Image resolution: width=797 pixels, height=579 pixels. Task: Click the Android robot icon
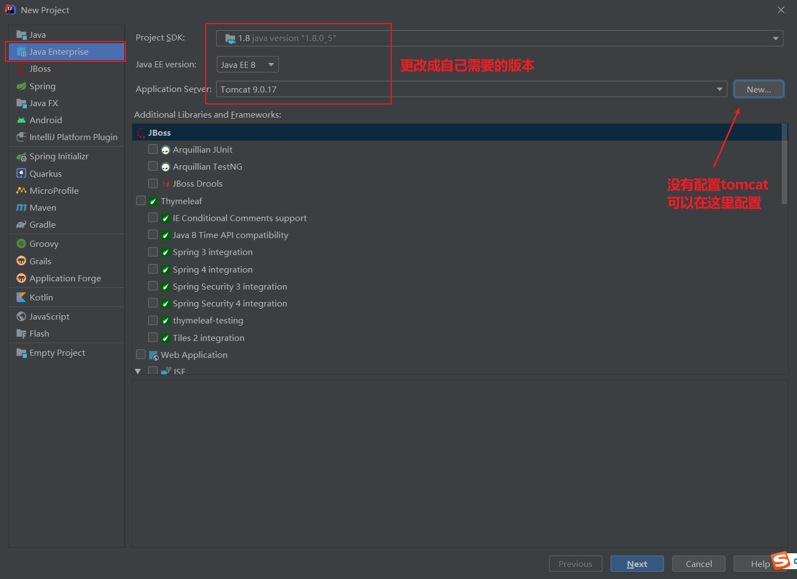(21, 120)
